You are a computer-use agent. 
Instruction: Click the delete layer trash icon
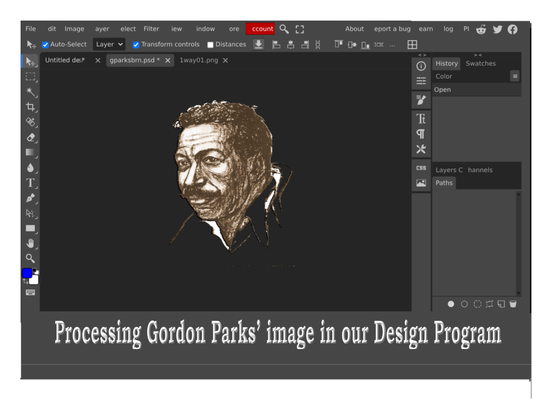pyautogui.click(x=513, y=304)
